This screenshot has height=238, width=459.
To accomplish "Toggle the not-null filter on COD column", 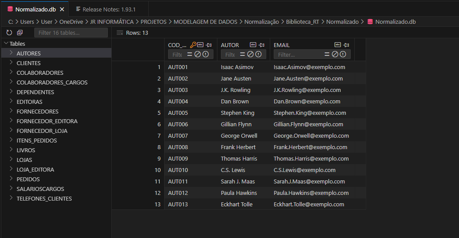I will coord(205,55).
